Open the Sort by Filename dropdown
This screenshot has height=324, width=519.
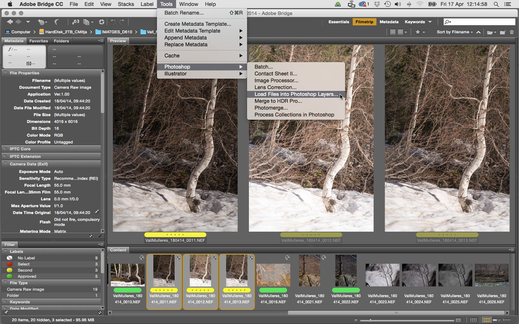[x=454, y=32]
